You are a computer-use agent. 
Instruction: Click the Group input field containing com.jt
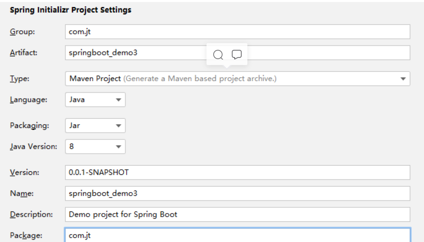[x=237, y=32]
